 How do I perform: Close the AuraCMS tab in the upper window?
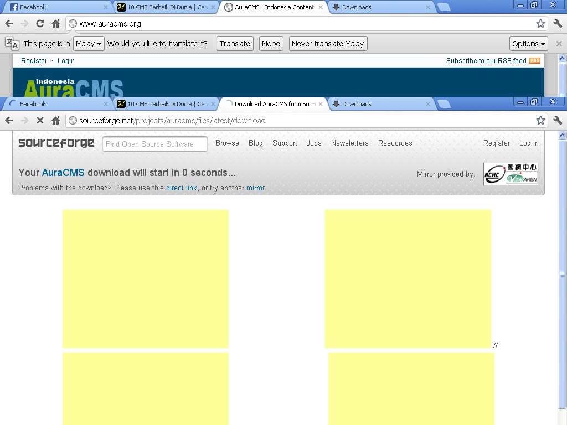click(x=321, y=7)
